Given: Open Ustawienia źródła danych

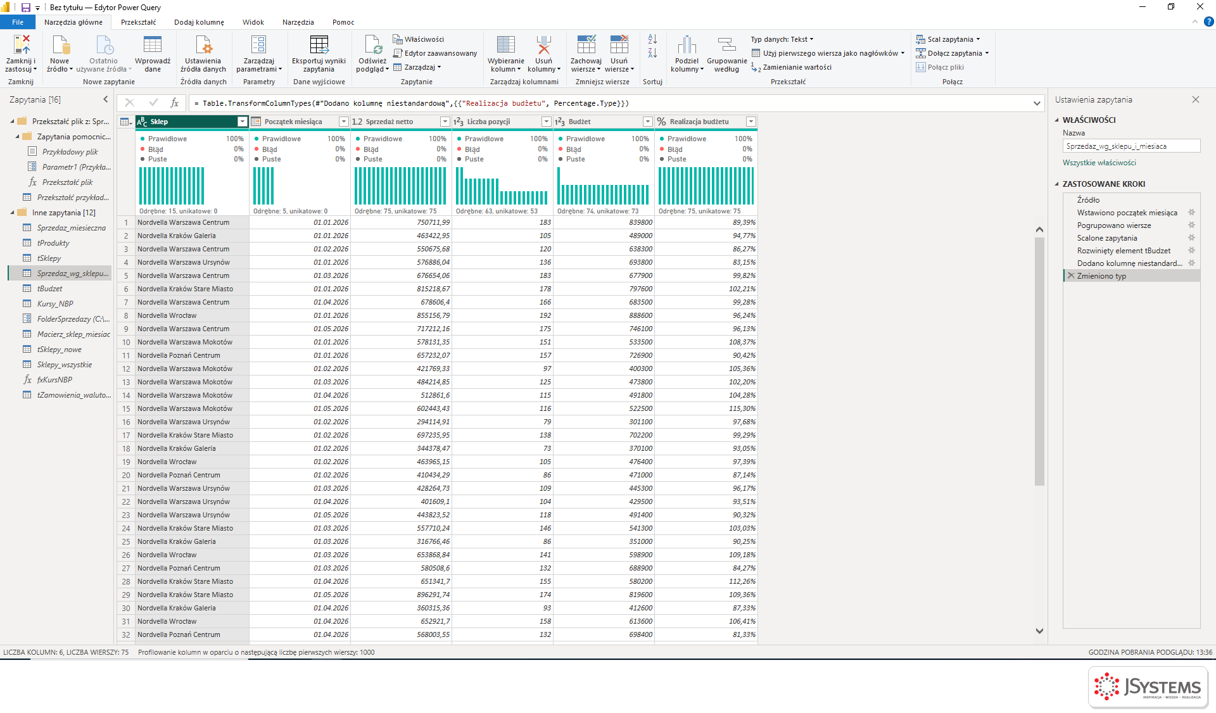Looking at the screenshot, I should [203, 54].
